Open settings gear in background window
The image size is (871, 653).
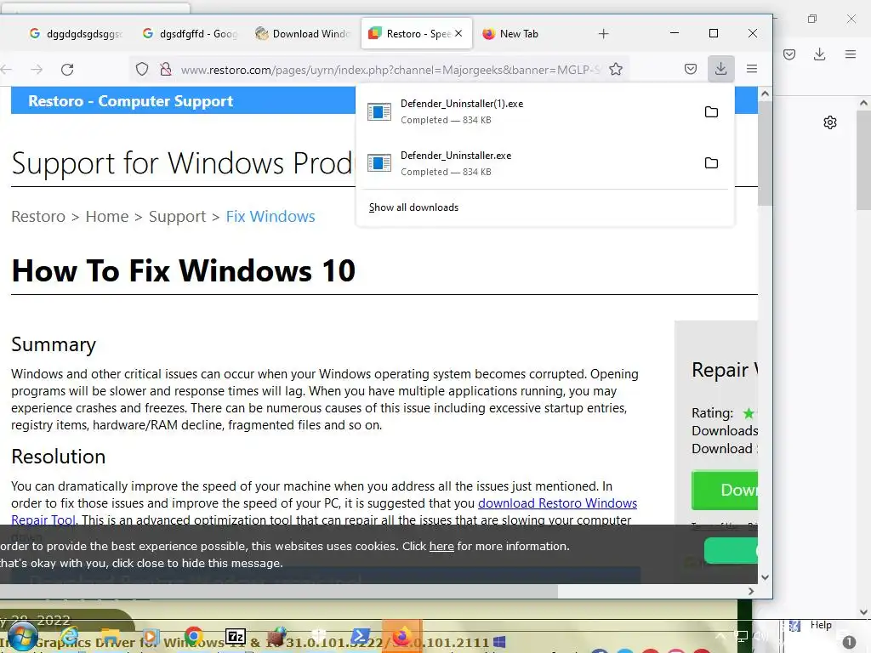(830, 122)
